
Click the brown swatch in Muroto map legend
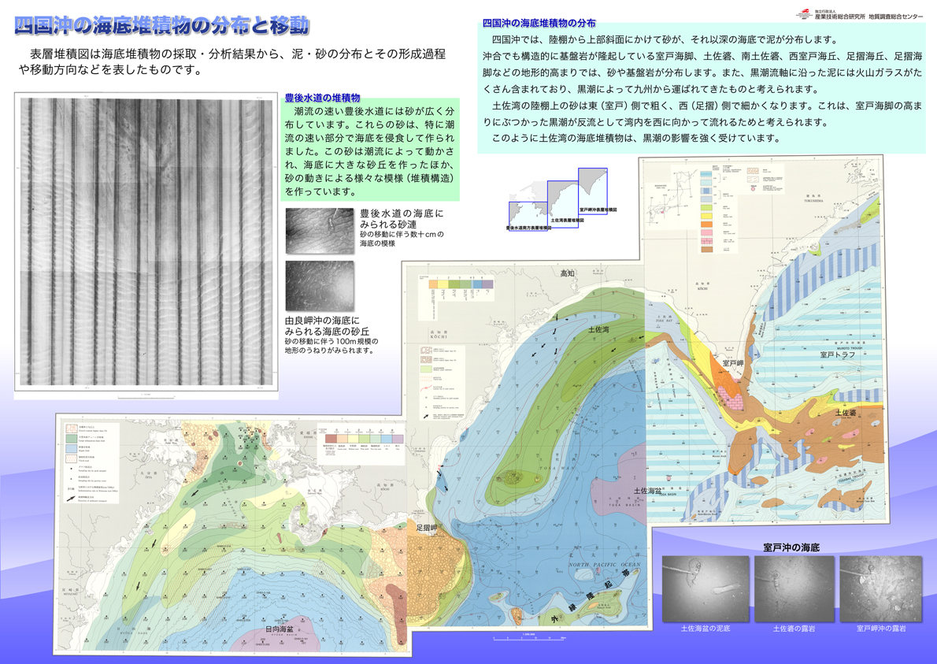(707, 249)
